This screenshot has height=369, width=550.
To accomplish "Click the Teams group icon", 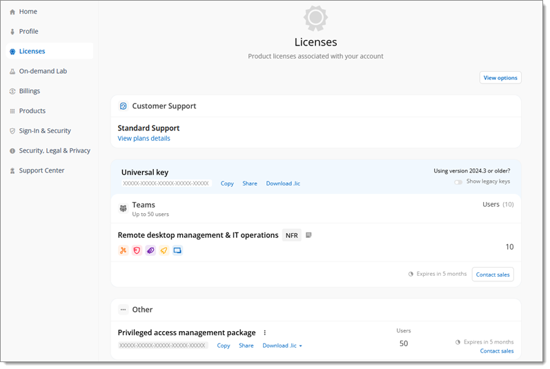I will pyautogui.click(x=123, y=208).
